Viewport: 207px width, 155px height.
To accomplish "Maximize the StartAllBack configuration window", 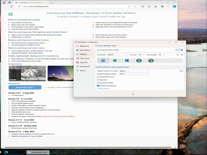I will click(176, 42).
